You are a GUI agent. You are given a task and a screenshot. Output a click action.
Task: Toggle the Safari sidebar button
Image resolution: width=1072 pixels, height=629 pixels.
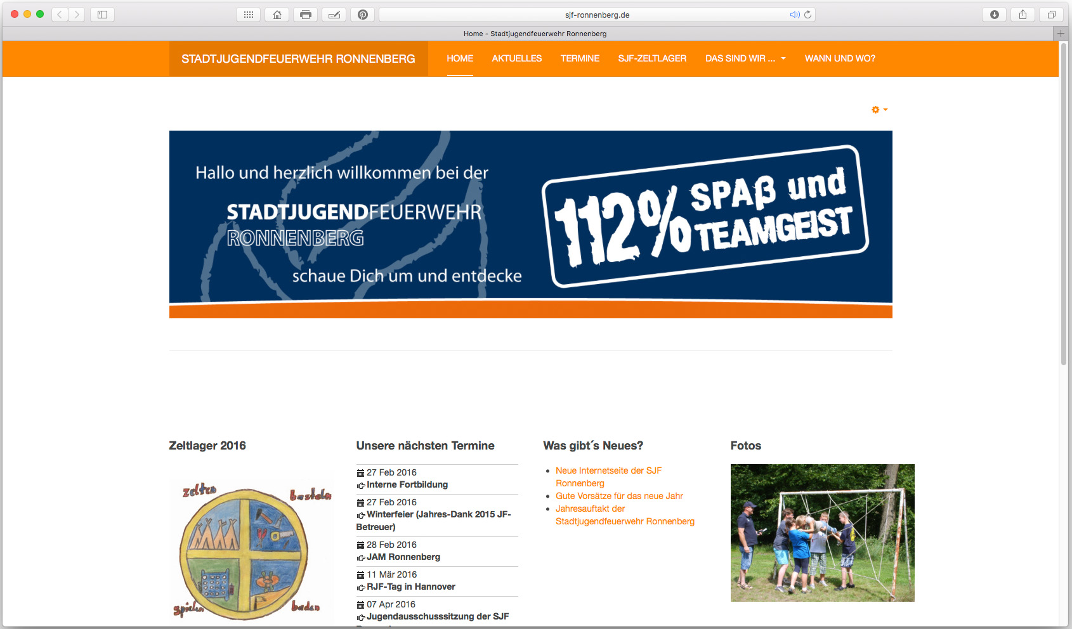(102, 15)
